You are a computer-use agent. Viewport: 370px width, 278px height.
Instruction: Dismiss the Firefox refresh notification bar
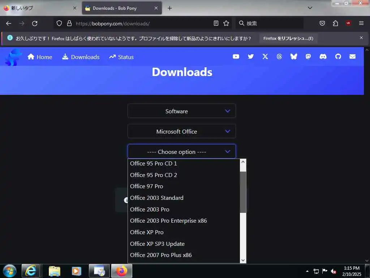pos(361,38)
